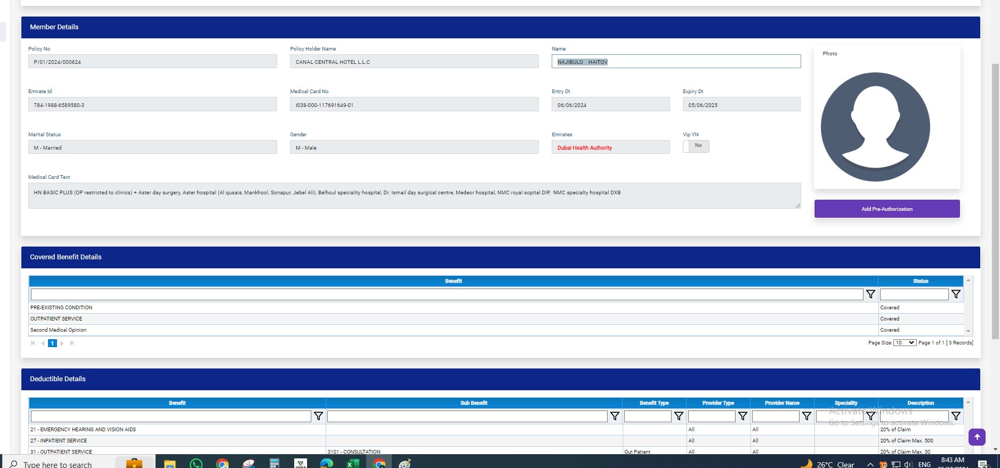Open Description filter icon
Screen dimensions: 1000x468
[956, 416]
